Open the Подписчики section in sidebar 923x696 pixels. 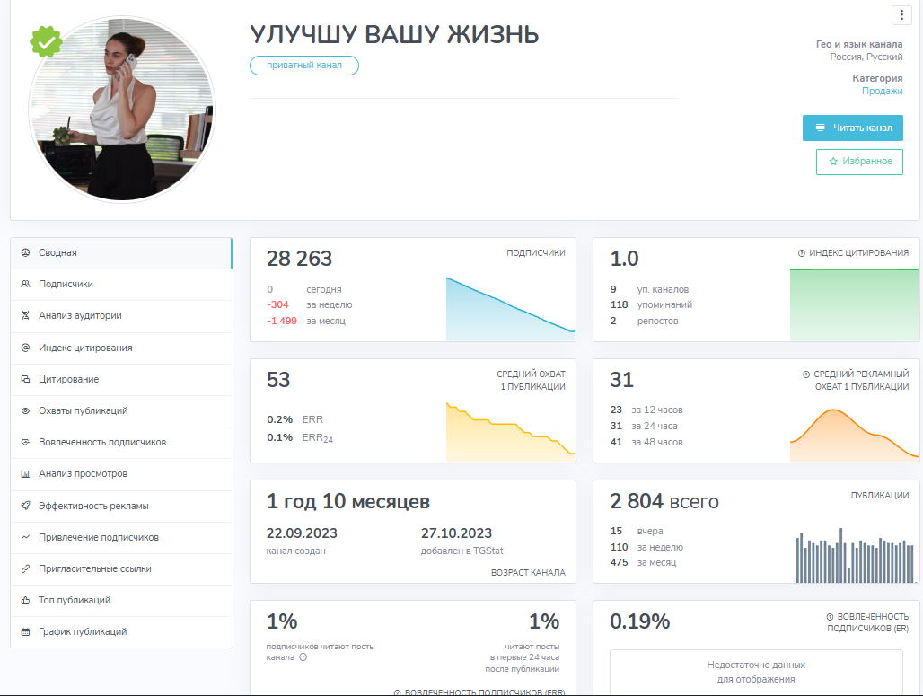[121, 284]
